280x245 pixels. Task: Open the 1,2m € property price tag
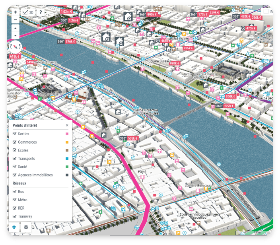pos(74,20)
